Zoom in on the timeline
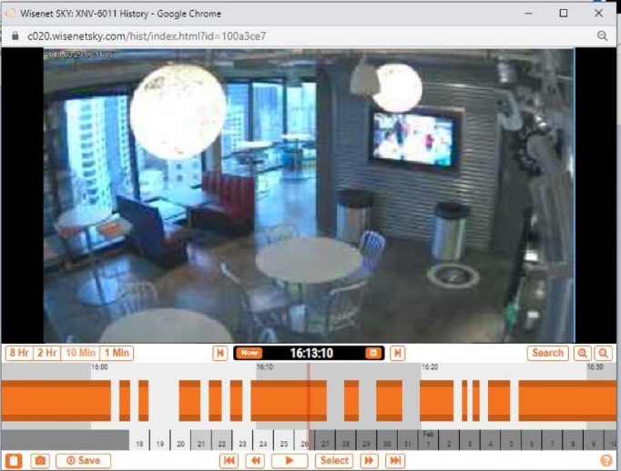This screenshot has width=621, height=471. (584, 353)
